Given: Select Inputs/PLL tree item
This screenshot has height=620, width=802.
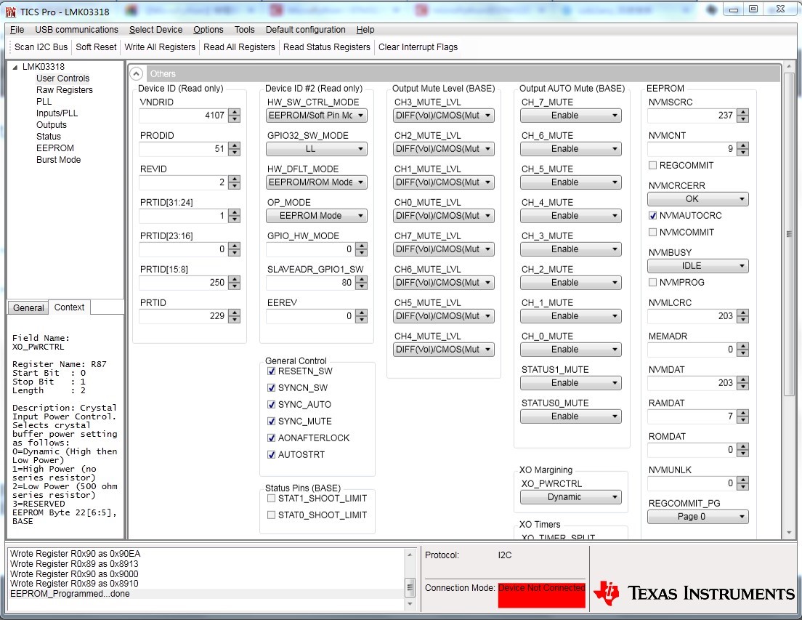Looking at the screenshot, I should click(57, 113).
